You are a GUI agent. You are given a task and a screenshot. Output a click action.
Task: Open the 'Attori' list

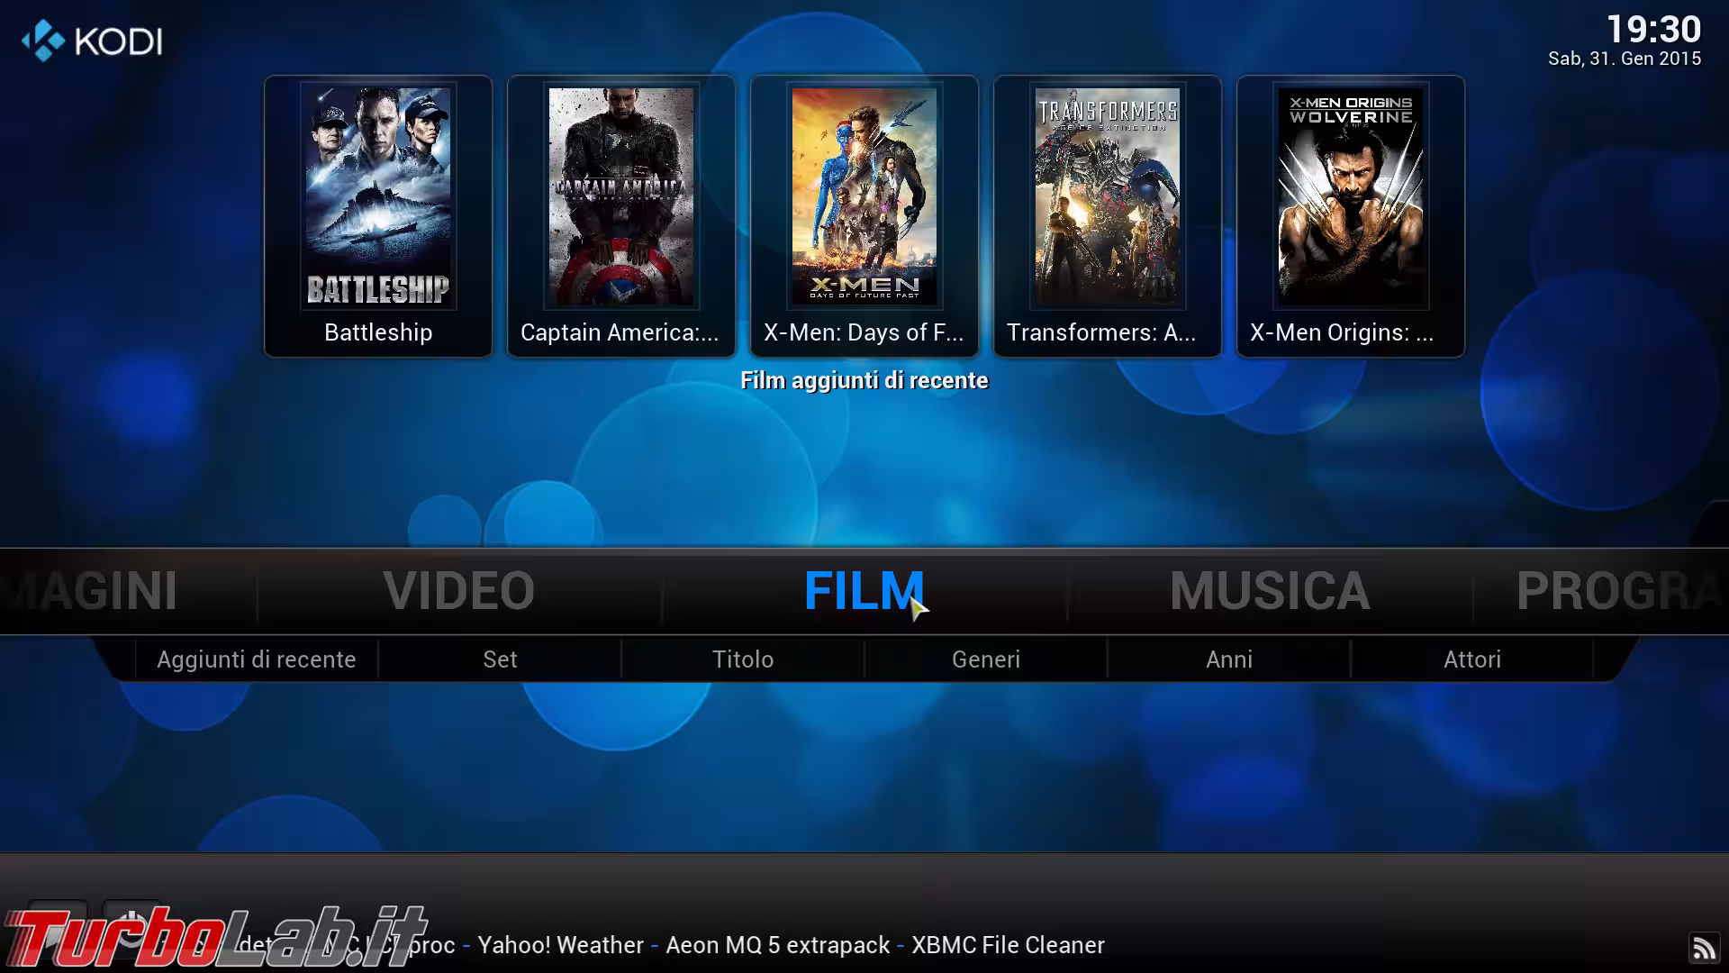pos(1471,659)
